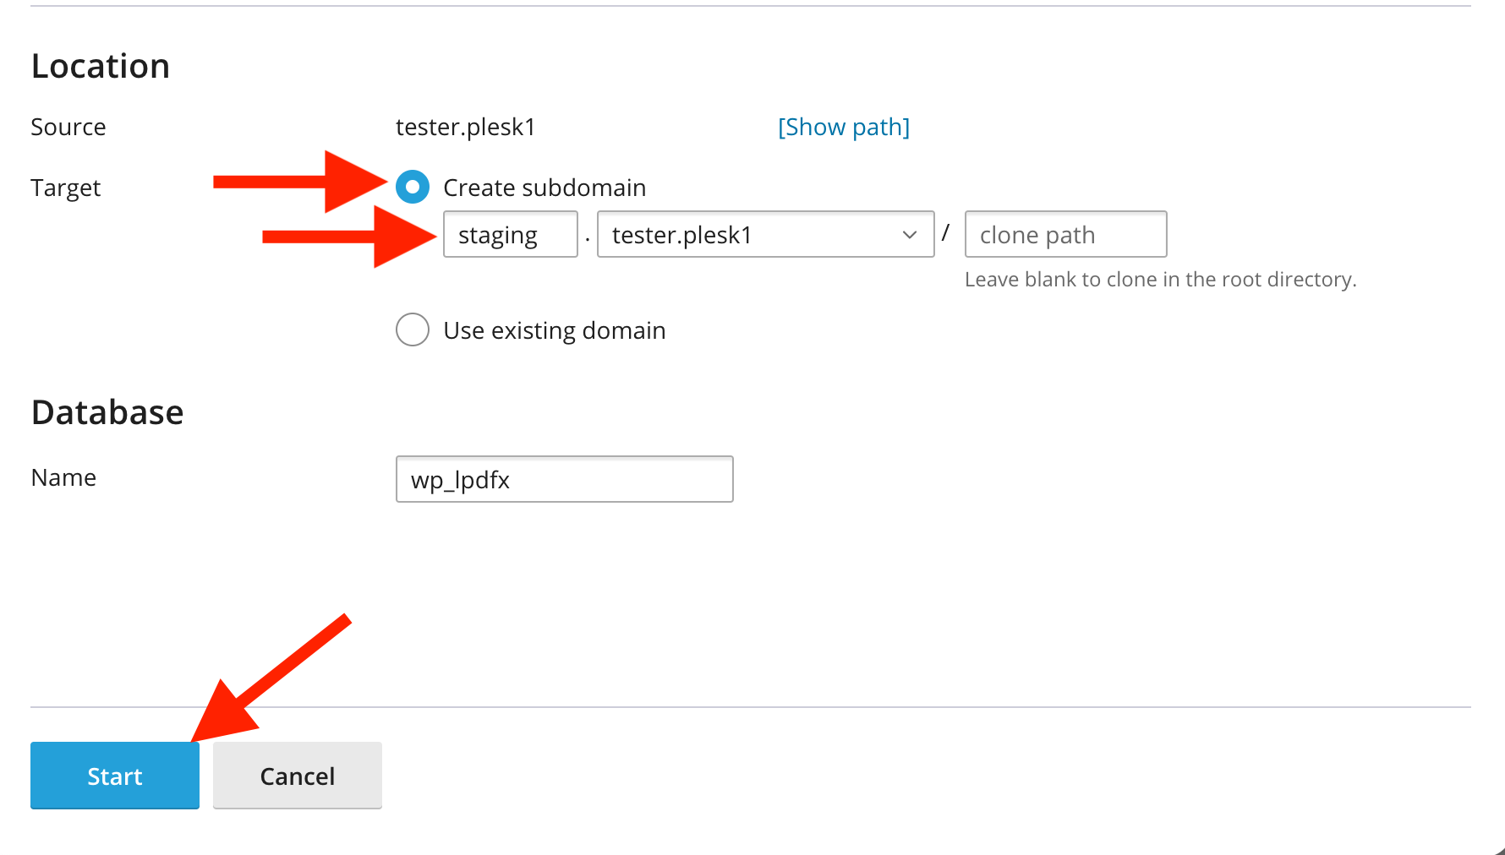
Task: Click the Database section heading
Action: 107,412
